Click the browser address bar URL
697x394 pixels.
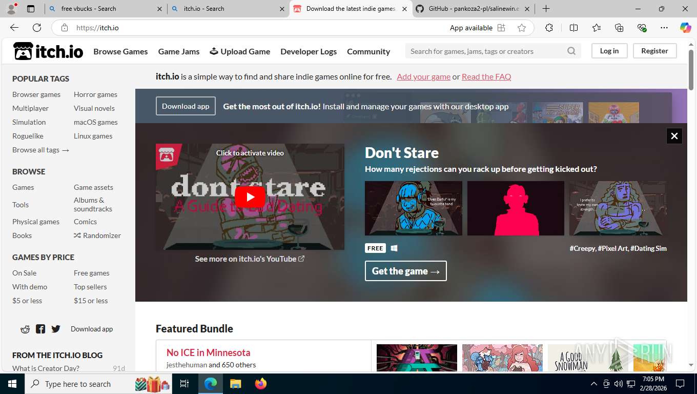[x=97, y=28]
